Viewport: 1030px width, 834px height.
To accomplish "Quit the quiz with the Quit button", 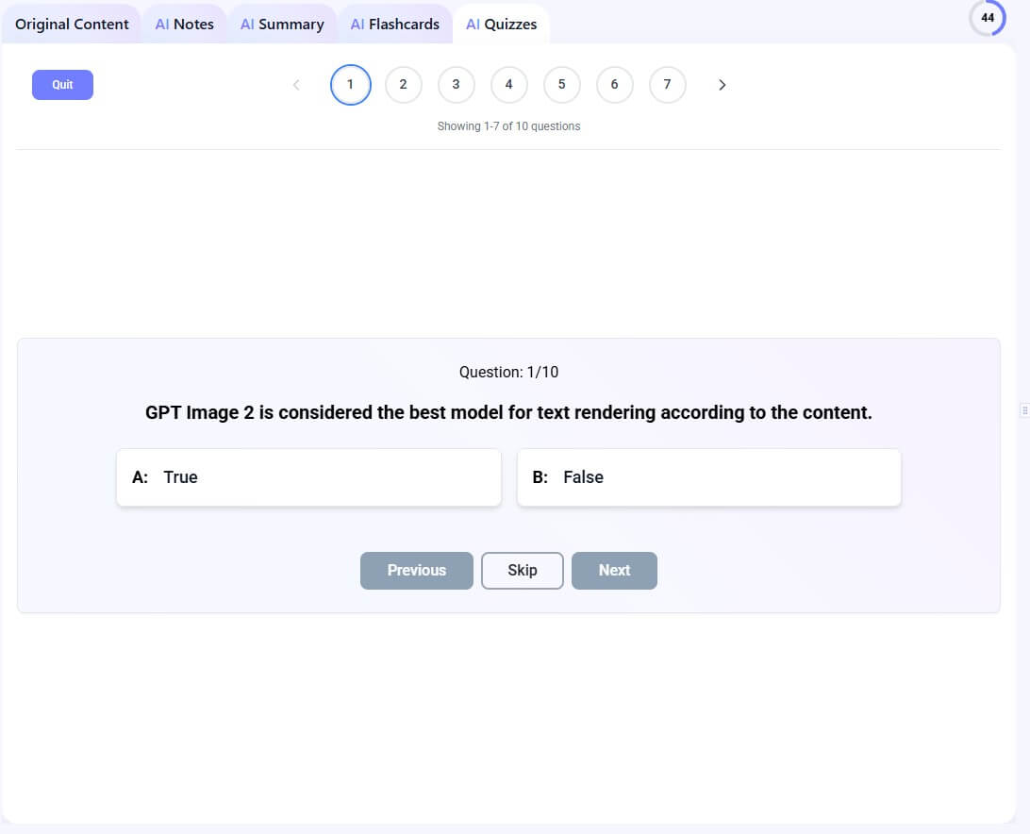I will [62, 85].
